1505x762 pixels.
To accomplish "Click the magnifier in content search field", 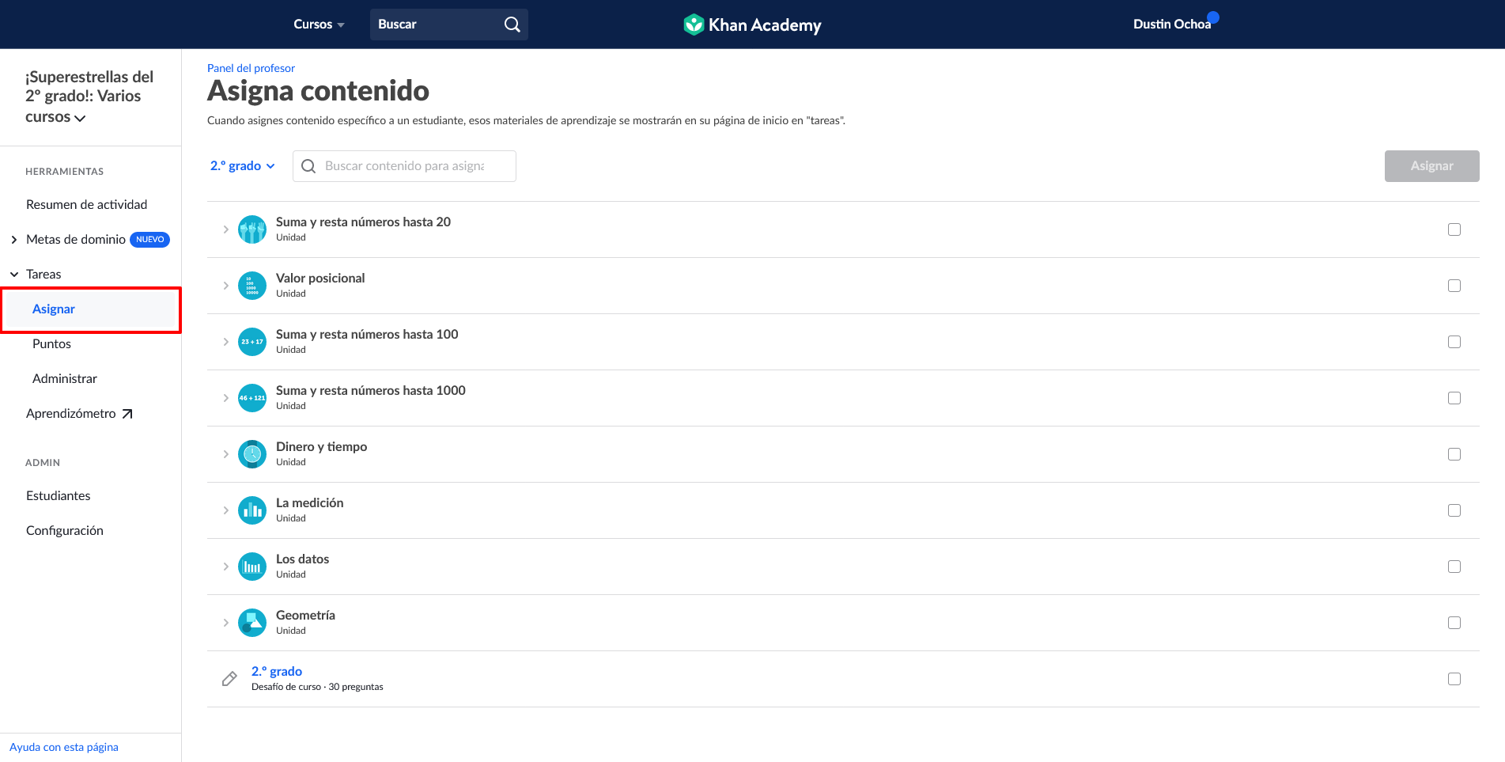I will pyautogui.click(x=308, y=166).
